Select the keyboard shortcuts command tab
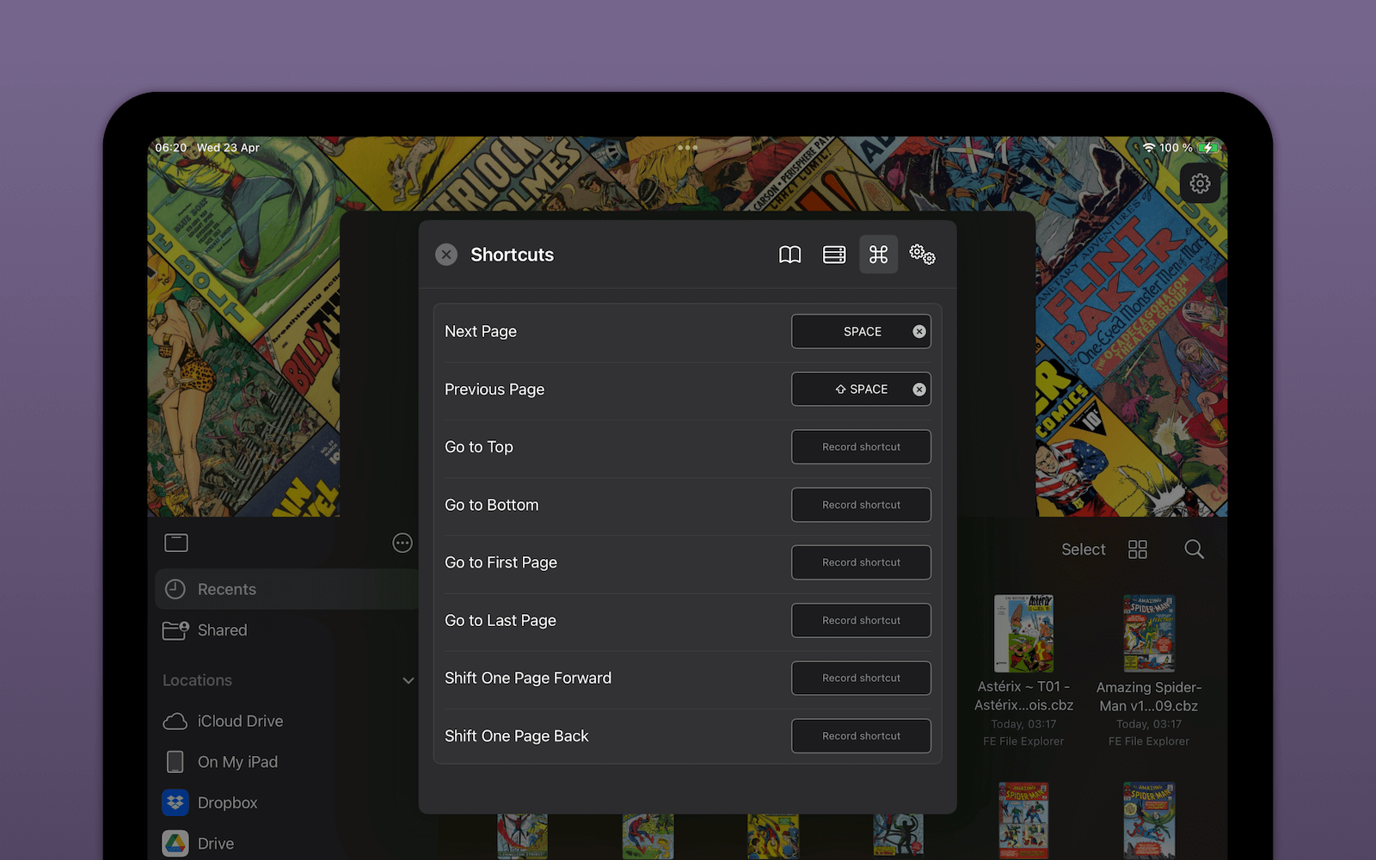This screenshot has width=1376, height=860. pos(878,255)
